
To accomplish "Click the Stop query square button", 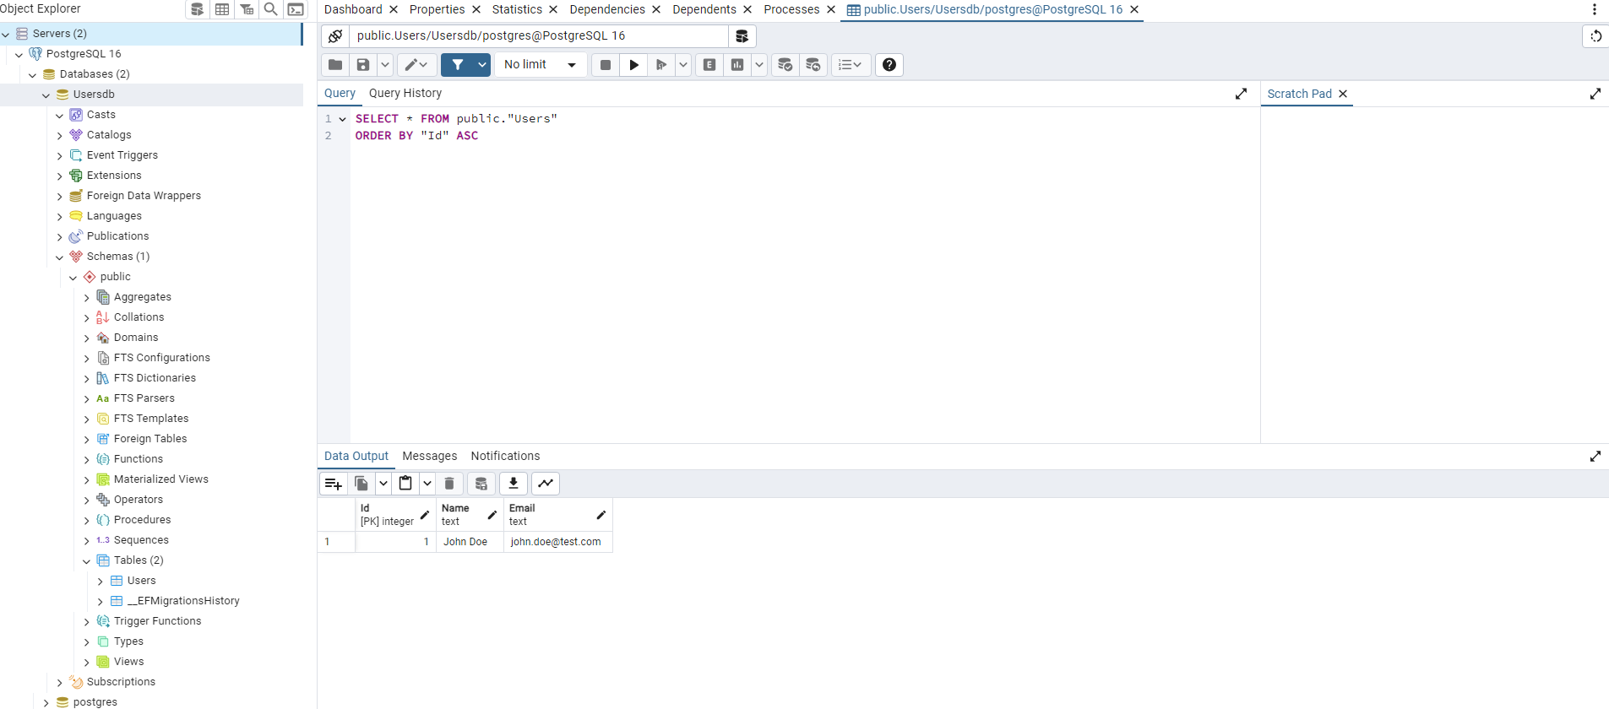I will pos(606,65).
